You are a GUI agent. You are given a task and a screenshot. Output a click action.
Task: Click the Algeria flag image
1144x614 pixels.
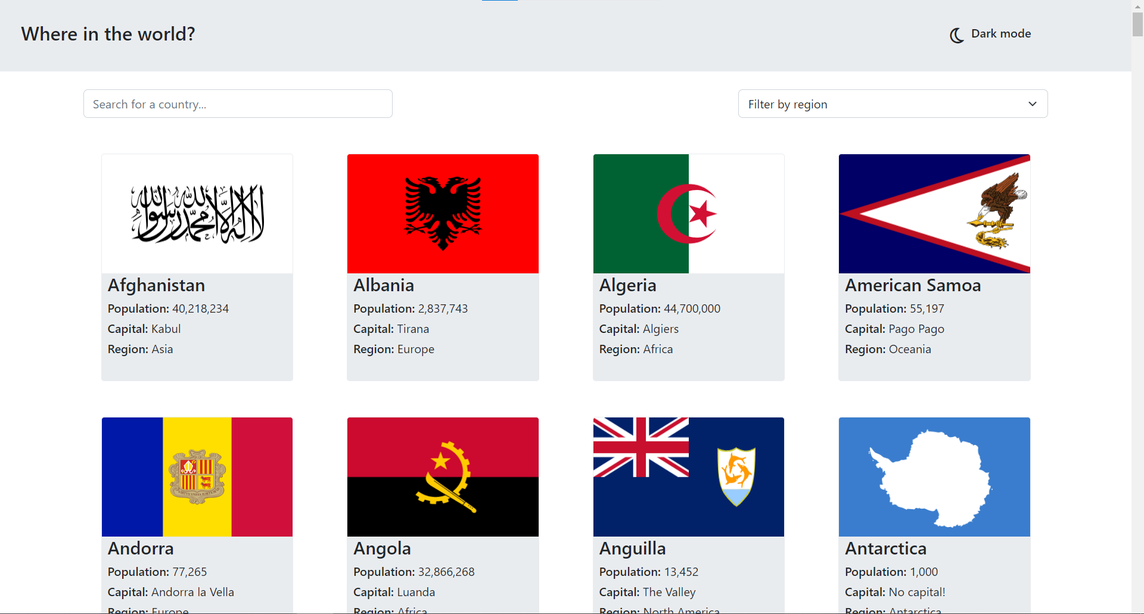pos(688,214)
